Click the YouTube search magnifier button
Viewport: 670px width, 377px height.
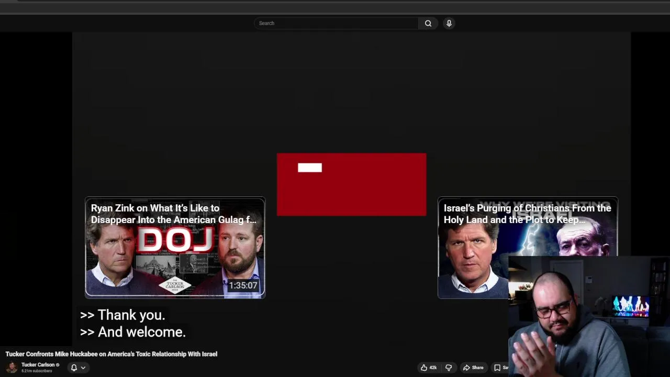[428, 23]
